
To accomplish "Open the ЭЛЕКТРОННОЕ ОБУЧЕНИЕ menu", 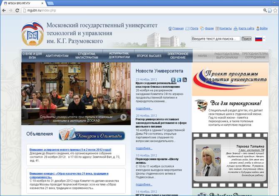I will pos(178,56).
